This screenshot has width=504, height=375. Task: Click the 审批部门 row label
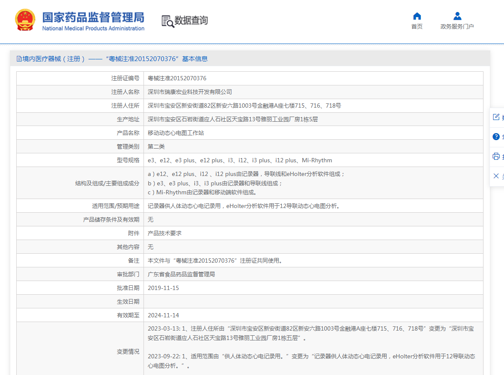click(x=128, y=275)
